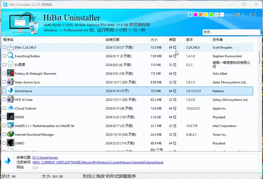The image size is (263, 179).
Task: Open the 工具 dropdown menu
Action: pyautogui.click(x=237, y=15)
